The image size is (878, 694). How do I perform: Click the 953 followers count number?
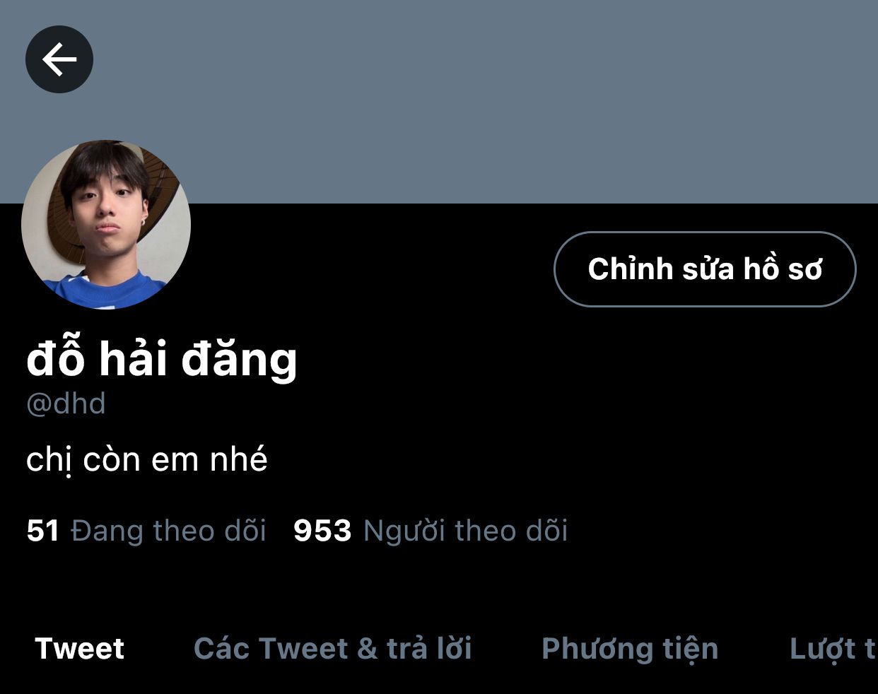pos(322,531)
